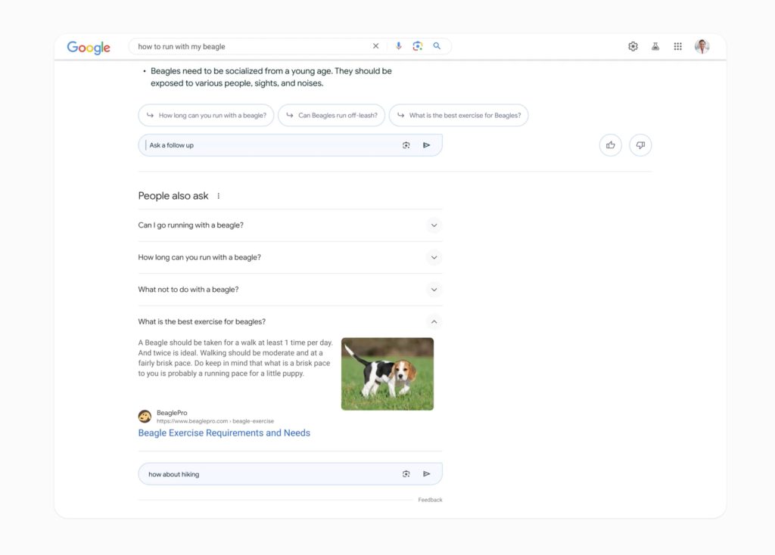Expand 'How long can you run with a beagle?' question
The width and height of the screenshot is (775, 555).
point(434,257)
